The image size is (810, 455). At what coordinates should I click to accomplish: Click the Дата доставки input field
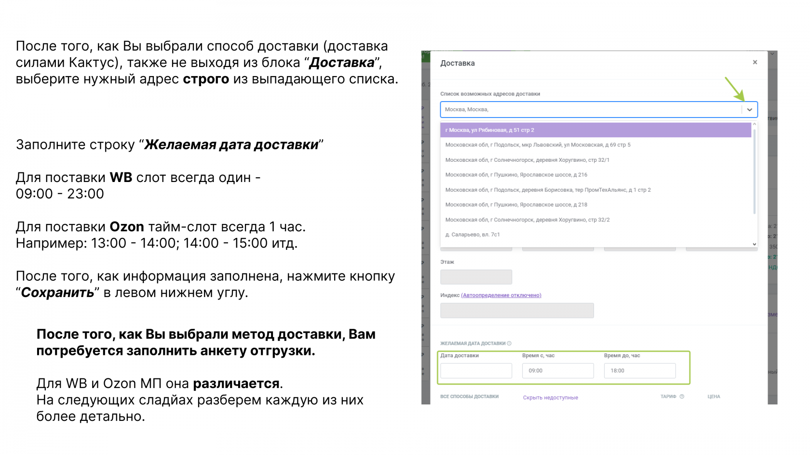pyautogui.click(x=476, y=370)
